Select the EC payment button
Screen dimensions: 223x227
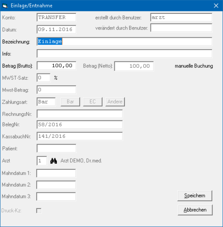93,102
